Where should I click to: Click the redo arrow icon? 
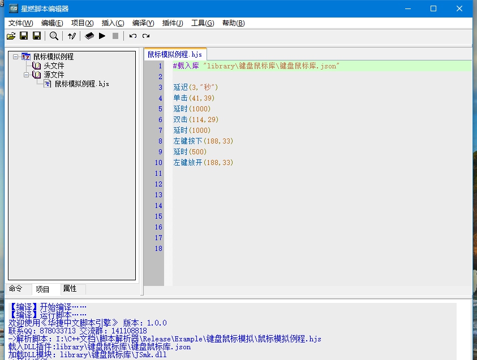coord(146,36)
